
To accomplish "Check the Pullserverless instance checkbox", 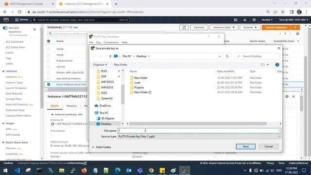I will coord(49,61).
